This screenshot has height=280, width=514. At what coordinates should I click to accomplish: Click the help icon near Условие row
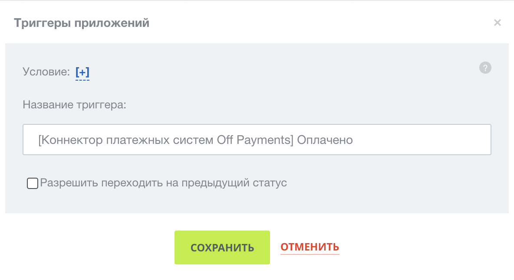point(485,68)
